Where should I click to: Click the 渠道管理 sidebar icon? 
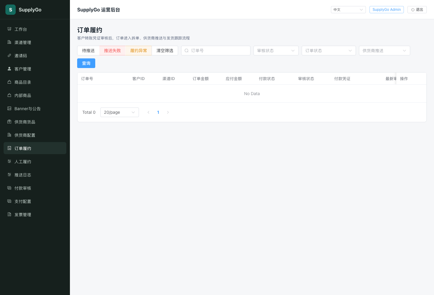(x=9, y=42)
